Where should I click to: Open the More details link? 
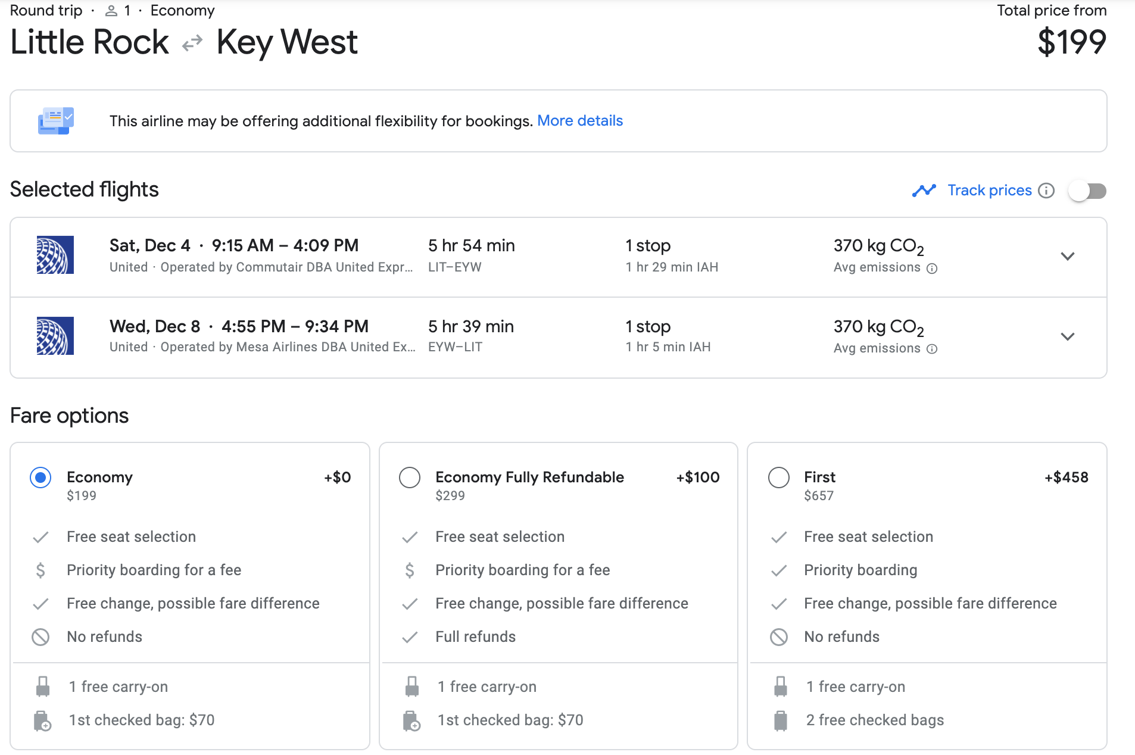[x=579, y=121]
